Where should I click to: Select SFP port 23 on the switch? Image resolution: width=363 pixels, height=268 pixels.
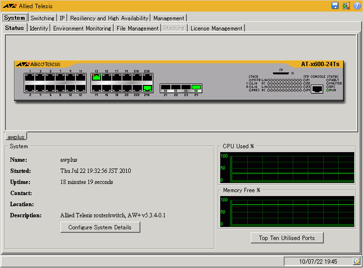pyautogui.click(x=186, y=87)
